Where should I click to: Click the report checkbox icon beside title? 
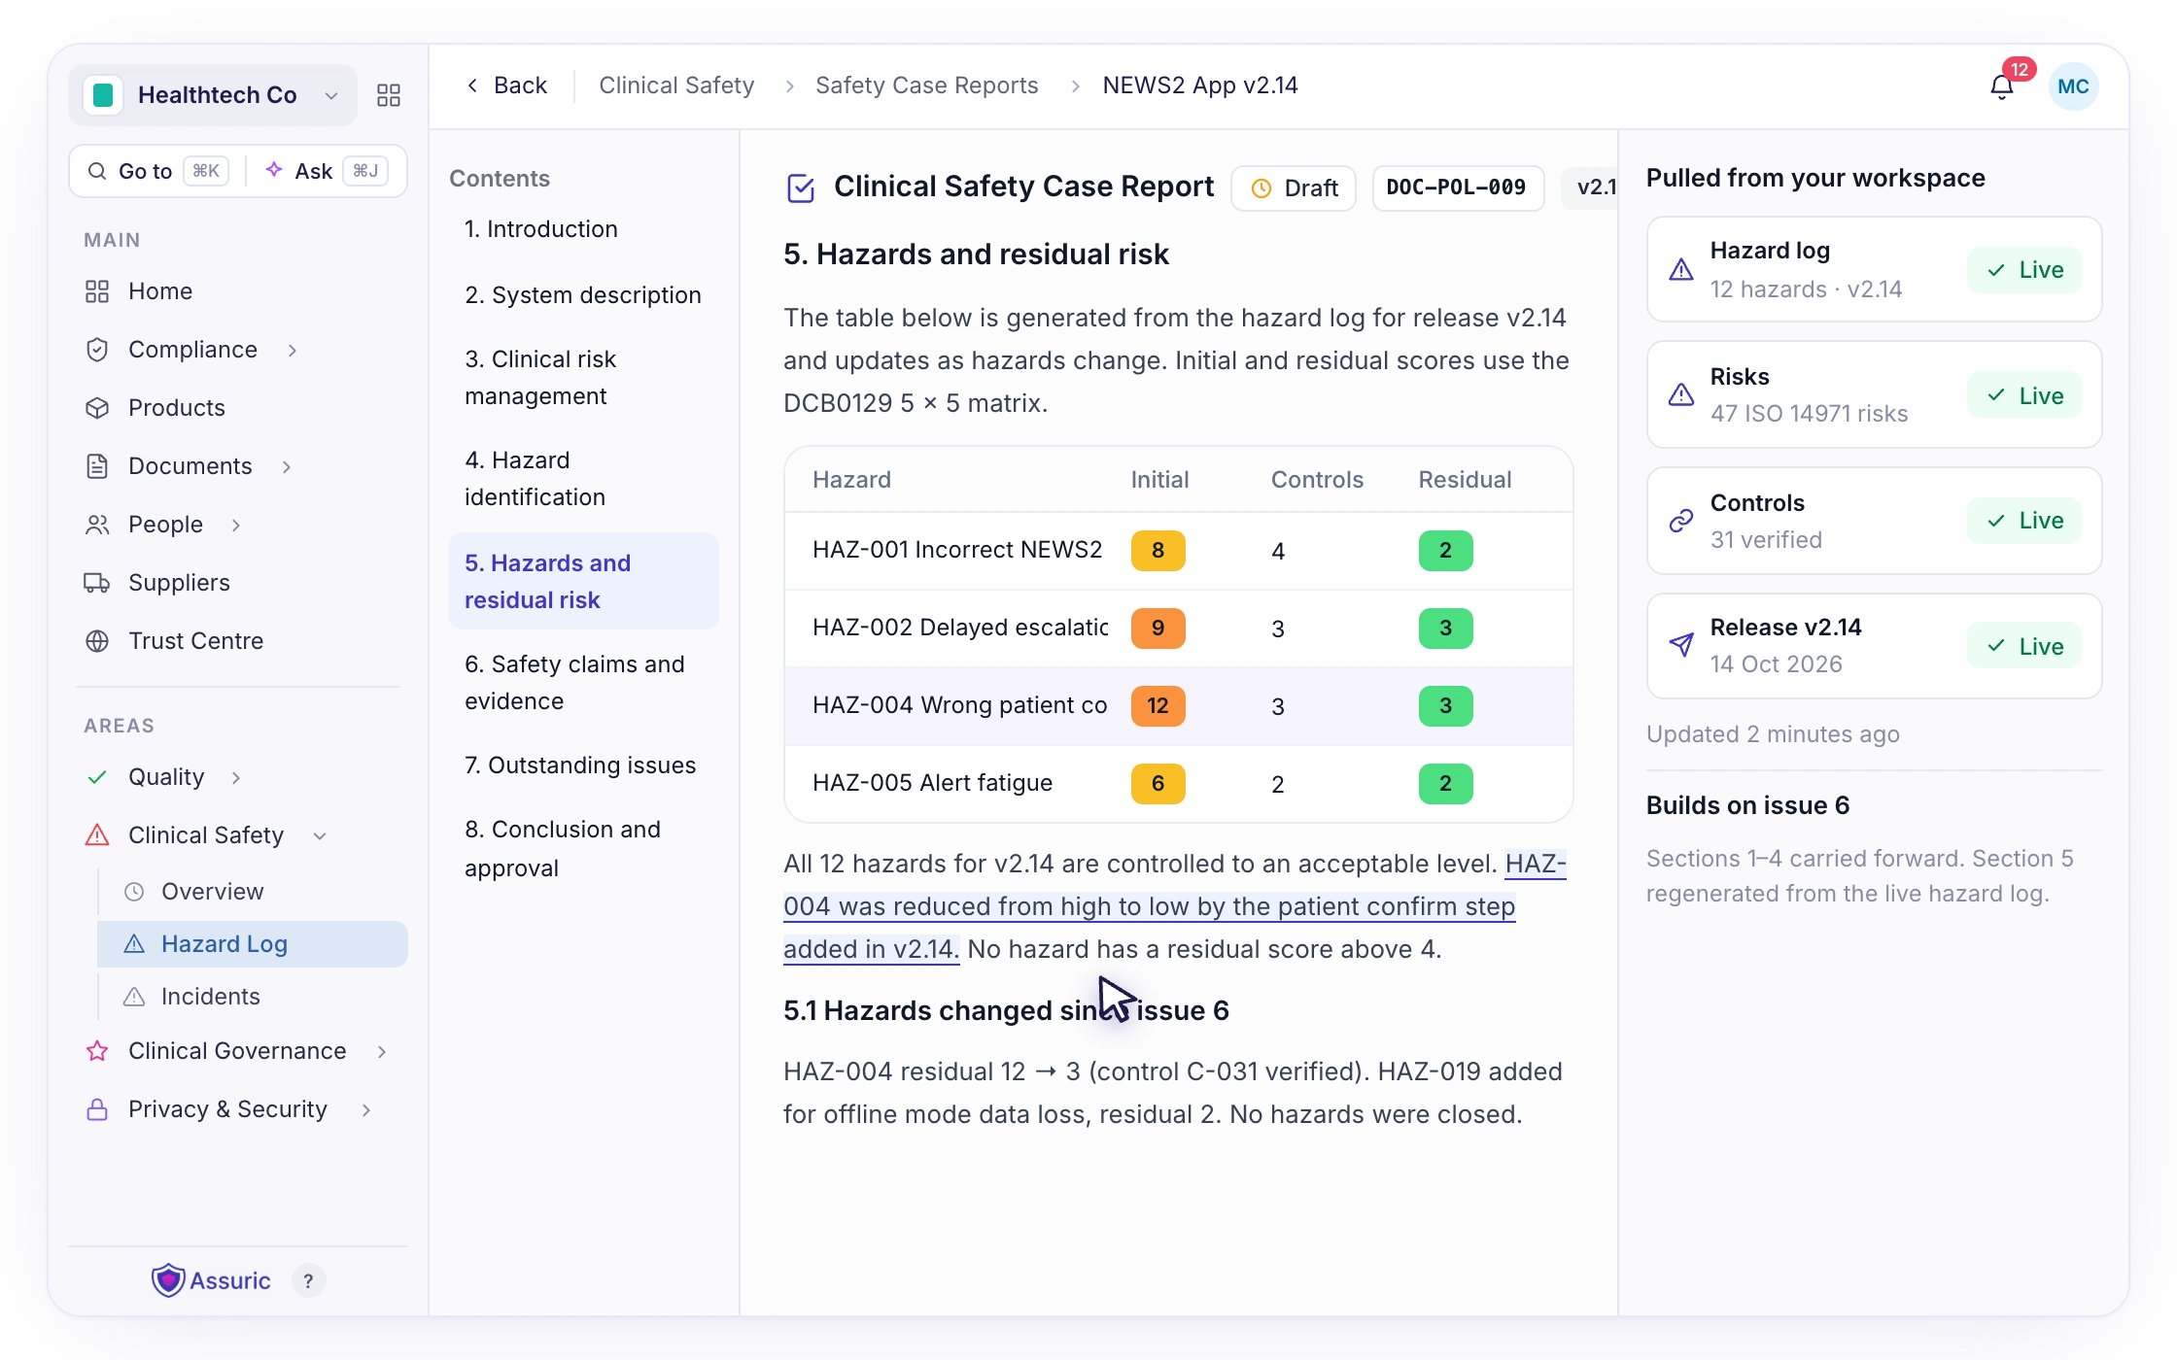801,187
